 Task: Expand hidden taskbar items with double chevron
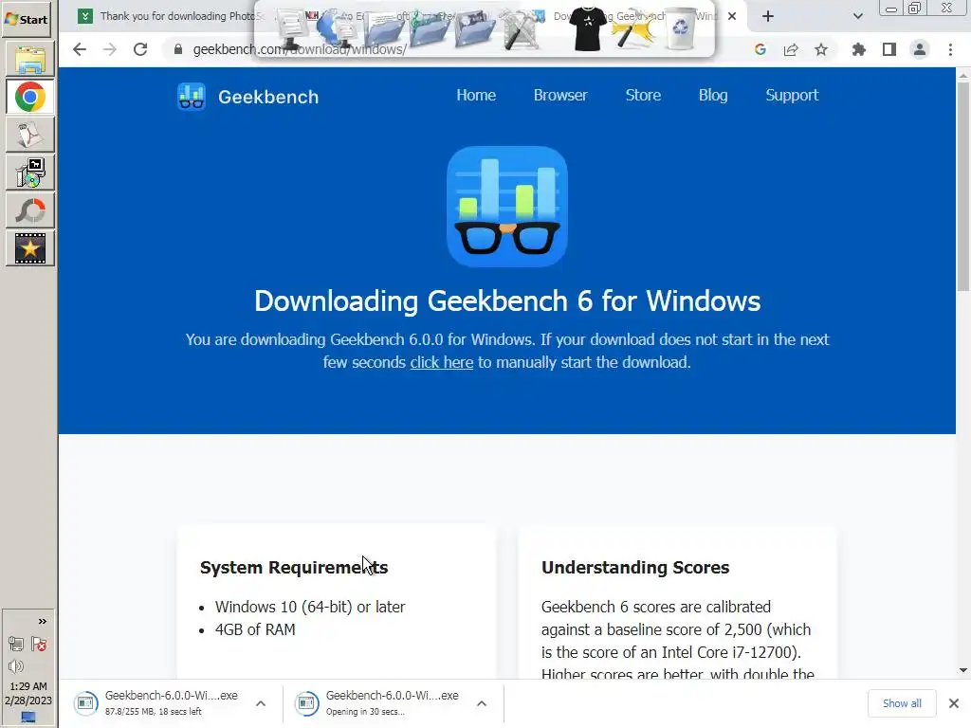42,622
